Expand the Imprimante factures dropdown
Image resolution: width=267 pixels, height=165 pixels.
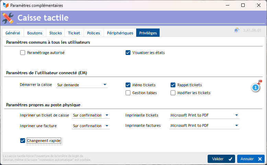(205, 126)
